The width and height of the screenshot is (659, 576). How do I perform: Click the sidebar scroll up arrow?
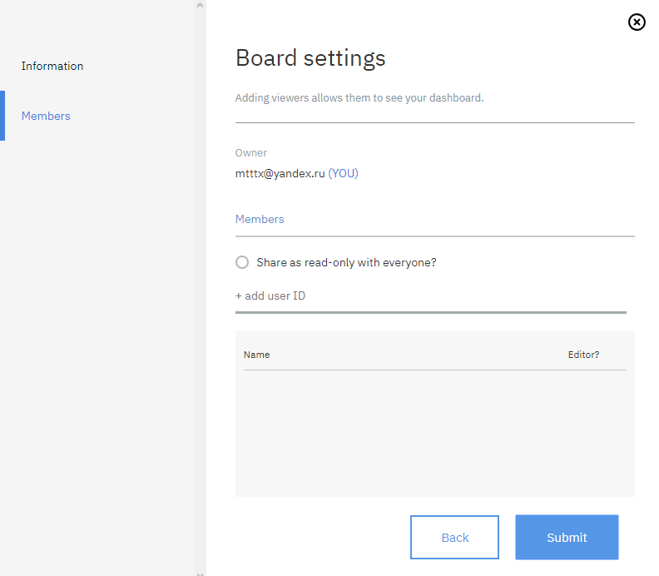point(200,5)
